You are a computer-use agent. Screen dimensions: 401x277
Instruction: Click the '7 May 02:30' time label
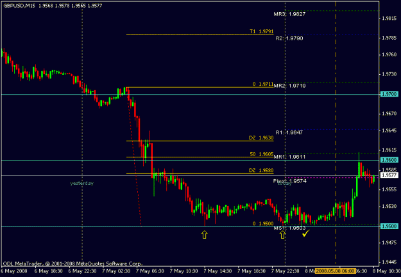[116, 271]
